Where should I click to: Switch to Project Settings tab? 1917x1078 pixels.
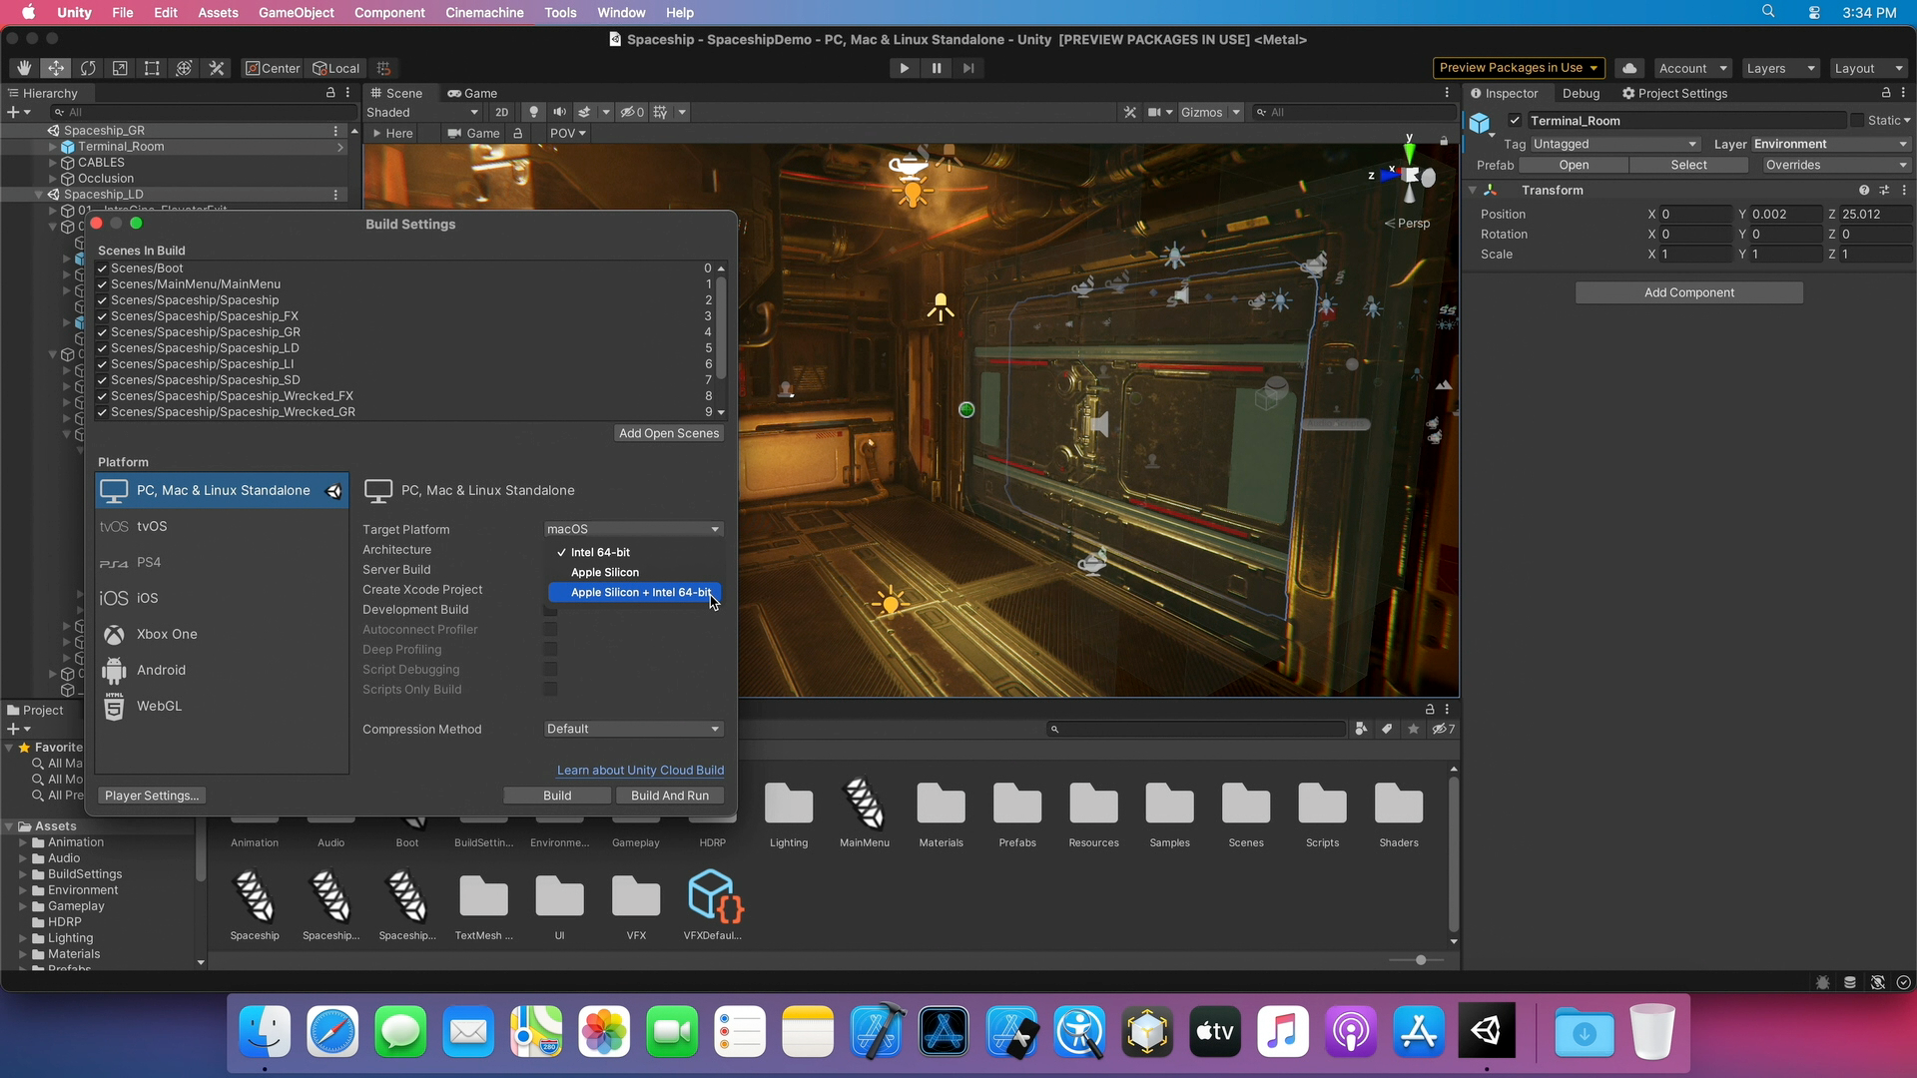click(1674, 93)
